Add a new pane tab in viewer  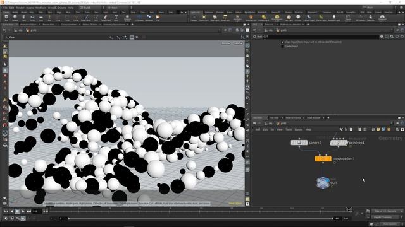tap(132, 25)
